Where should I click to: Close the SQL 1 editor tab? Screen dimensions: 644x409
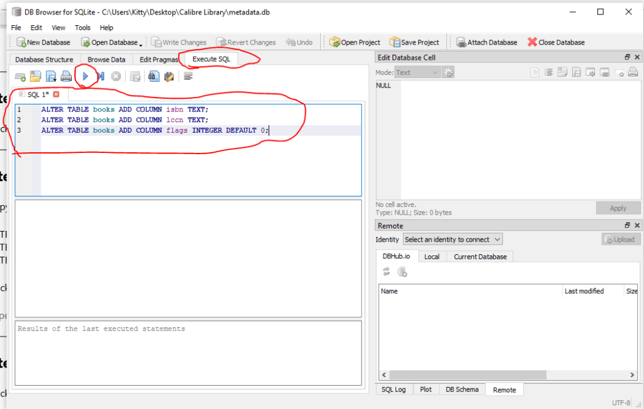click(56, 94)
